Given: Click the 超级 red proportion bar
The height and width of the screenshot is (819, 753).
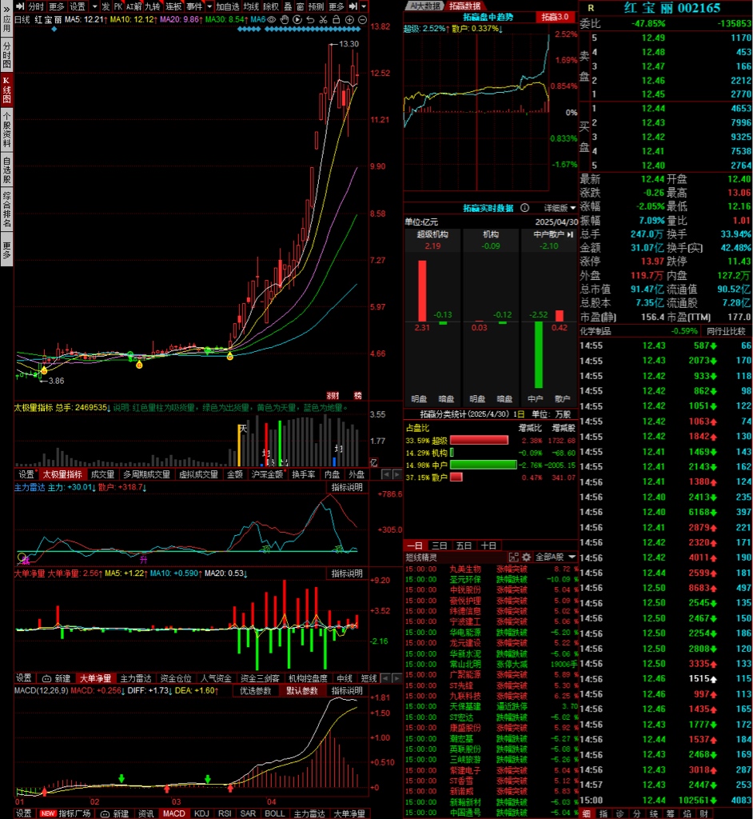Looking at the screenshot, I should (479, 441).
